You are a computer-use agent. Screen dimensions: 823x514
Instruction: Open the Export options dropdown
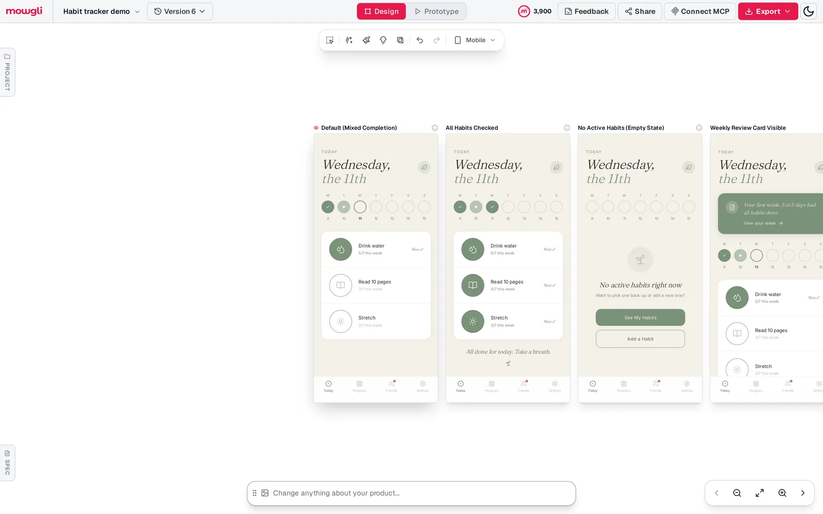point(768,11)
